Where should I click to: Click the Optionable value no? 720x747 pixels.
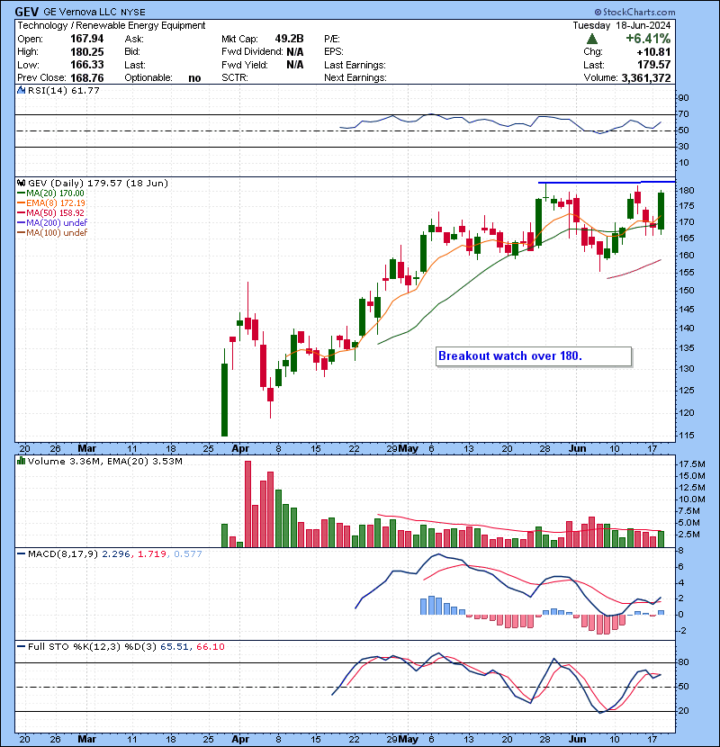click(x=194, y=77)
